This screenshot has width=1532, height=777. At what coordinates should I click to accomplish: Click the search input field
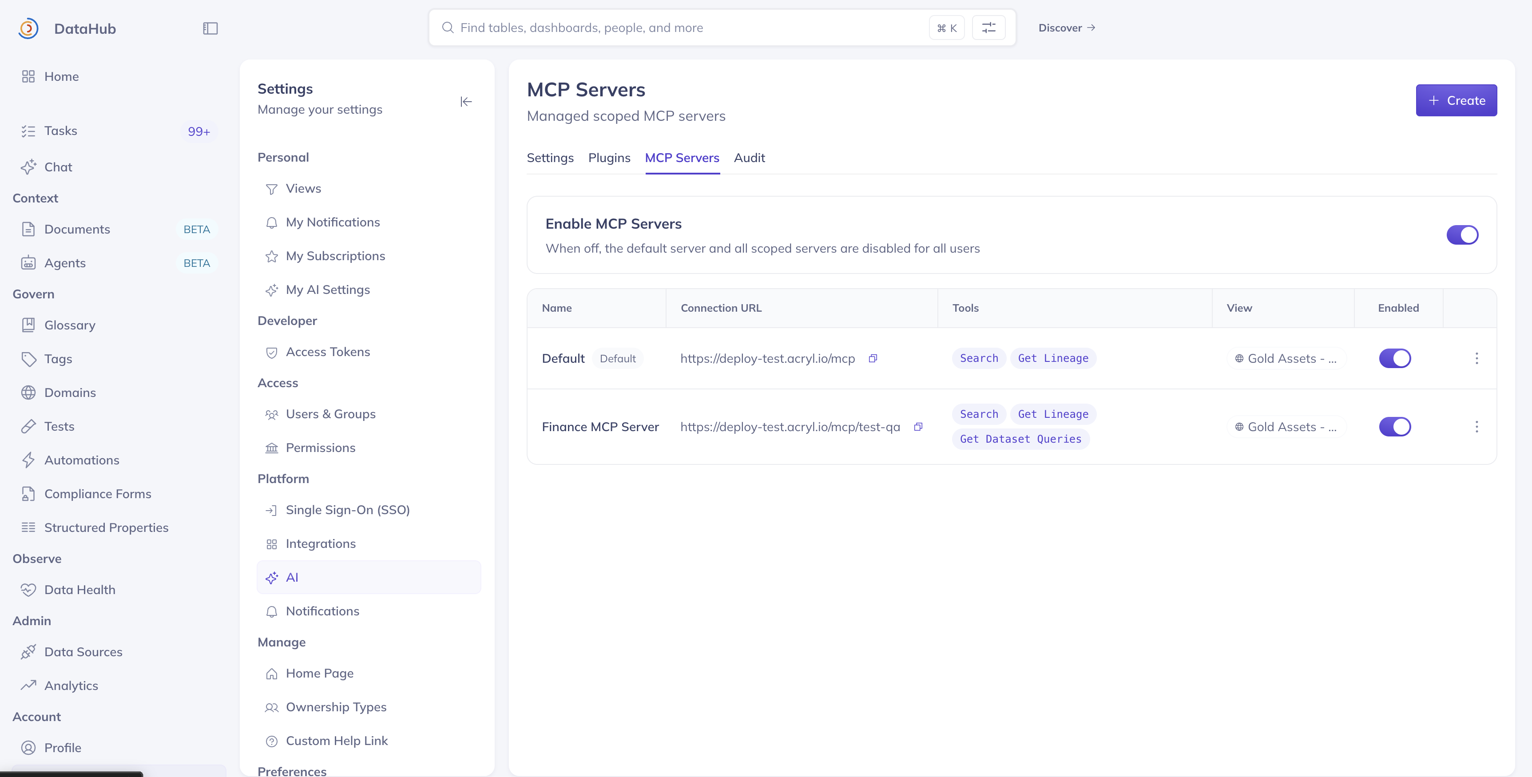pos(722,28)
